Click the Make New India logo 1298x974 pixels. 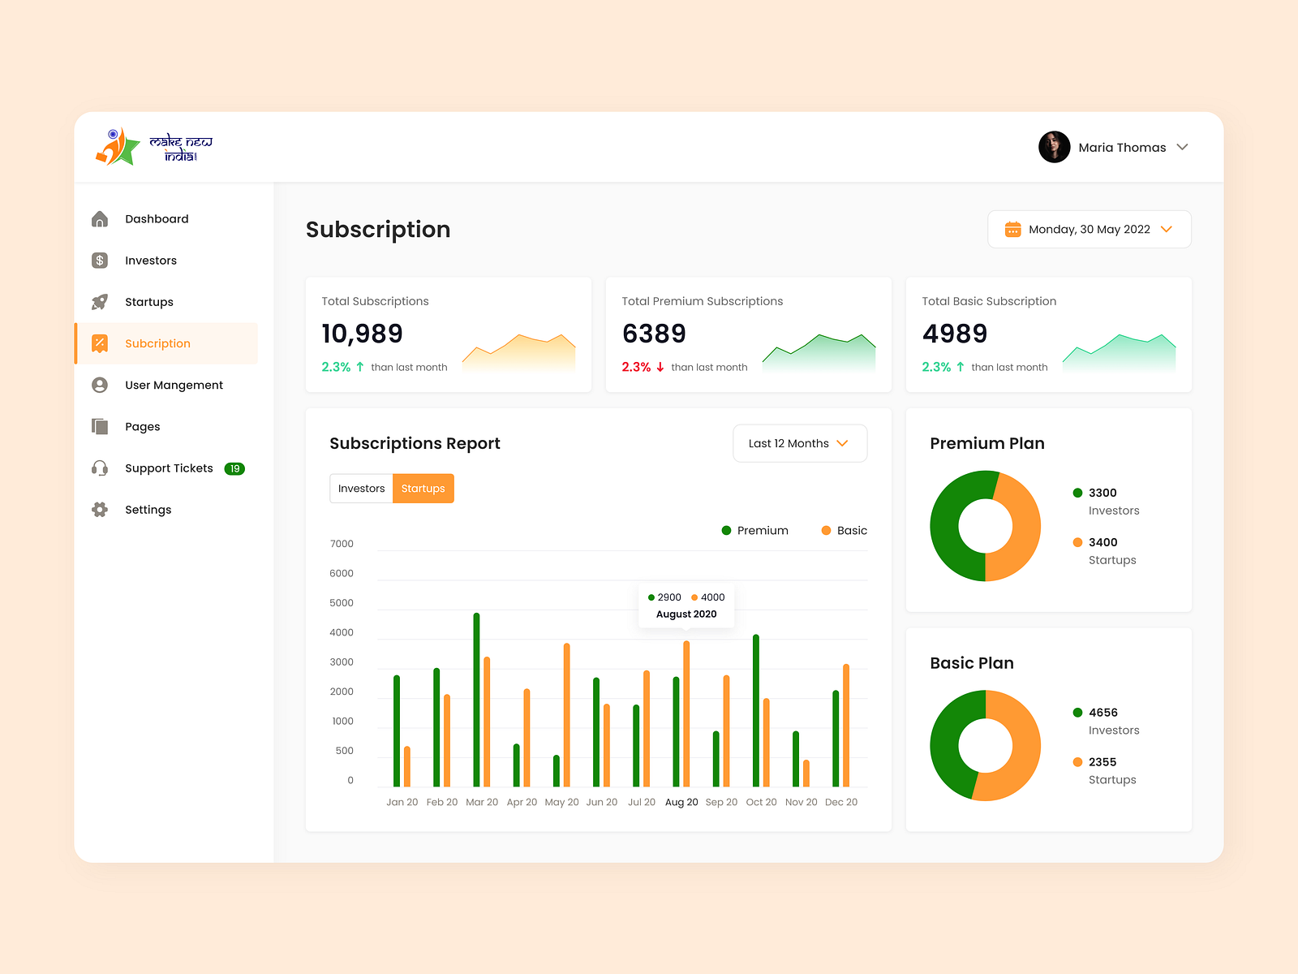[x=153, y=147]
